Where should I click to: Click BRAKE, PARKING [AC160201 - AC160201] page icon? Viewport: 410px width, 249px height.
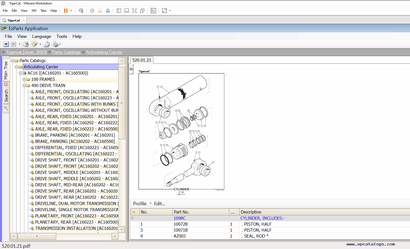(x=32, y=135)
